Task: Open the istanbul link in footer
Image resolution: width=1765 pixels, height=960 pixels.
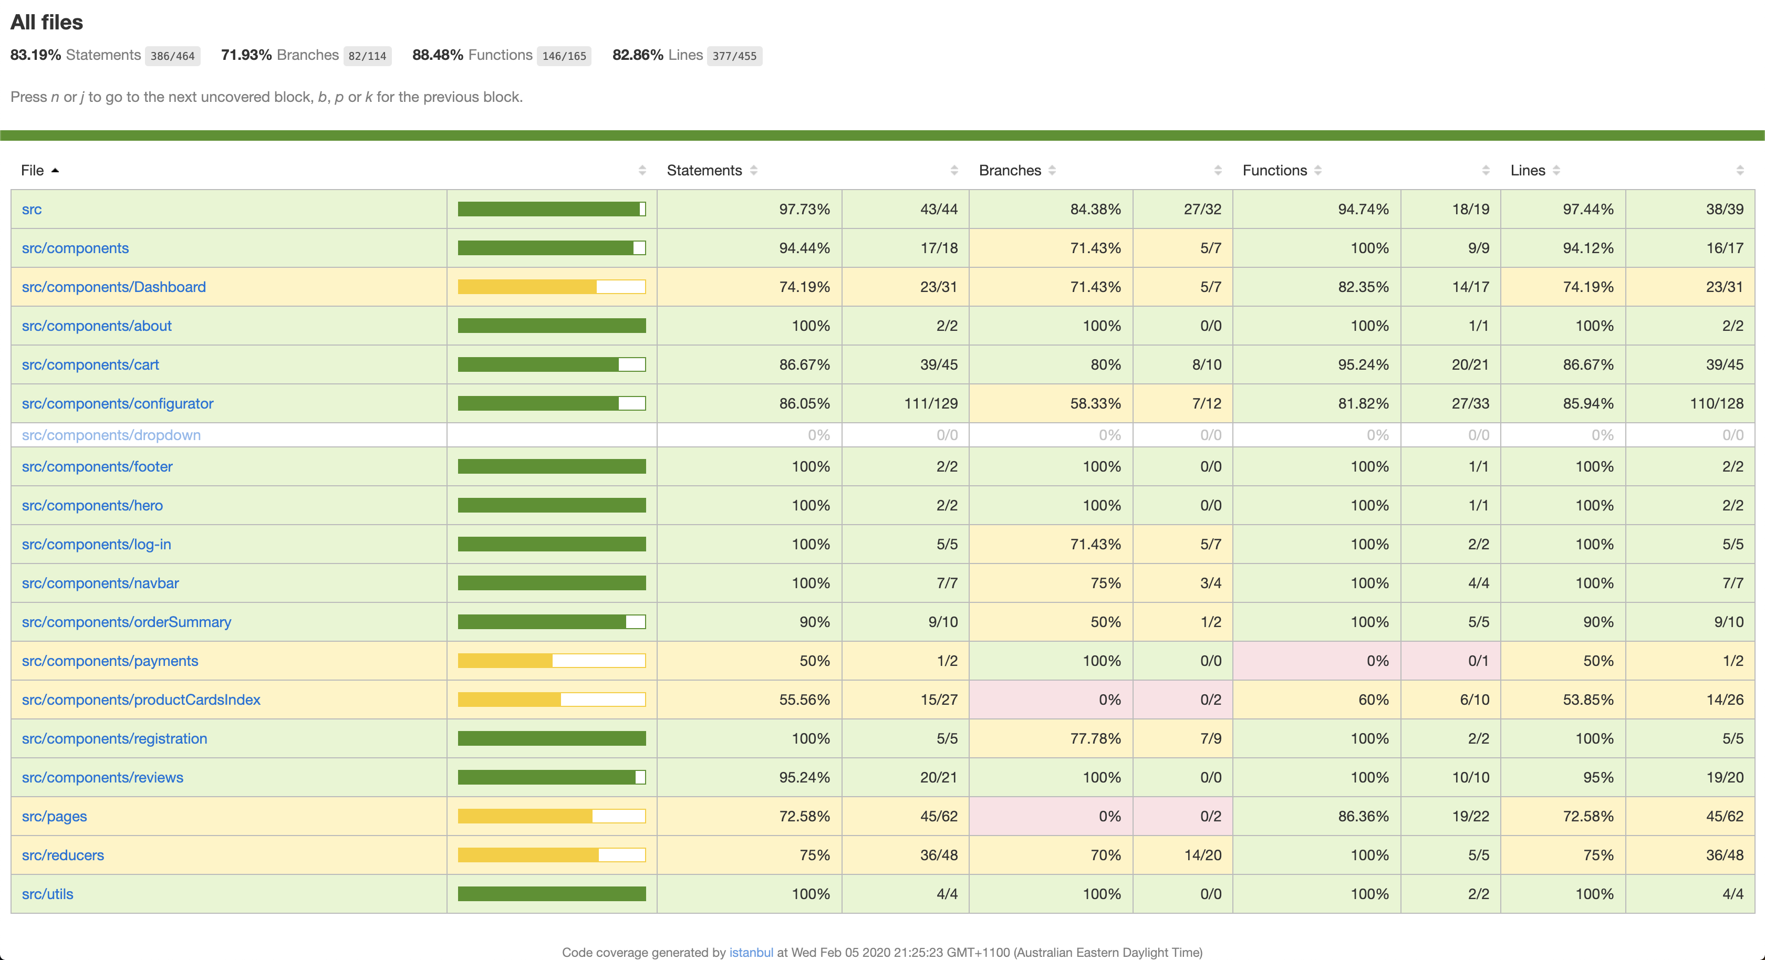Action: click(x=750, y=953)
